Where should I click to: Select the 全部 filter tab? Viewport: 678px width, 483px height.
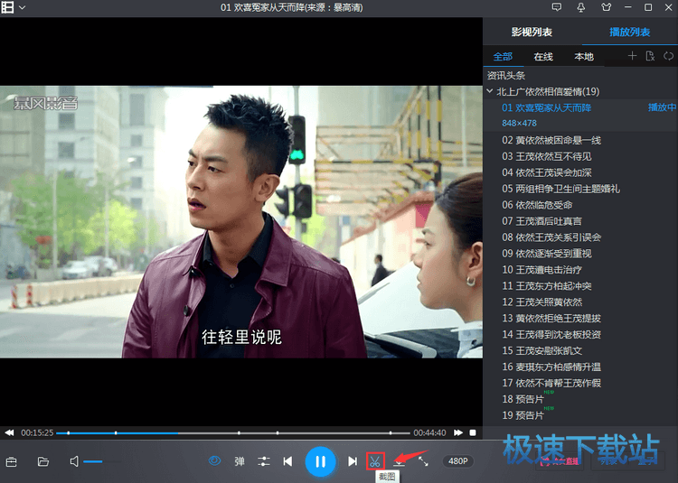tap(503, 57)
